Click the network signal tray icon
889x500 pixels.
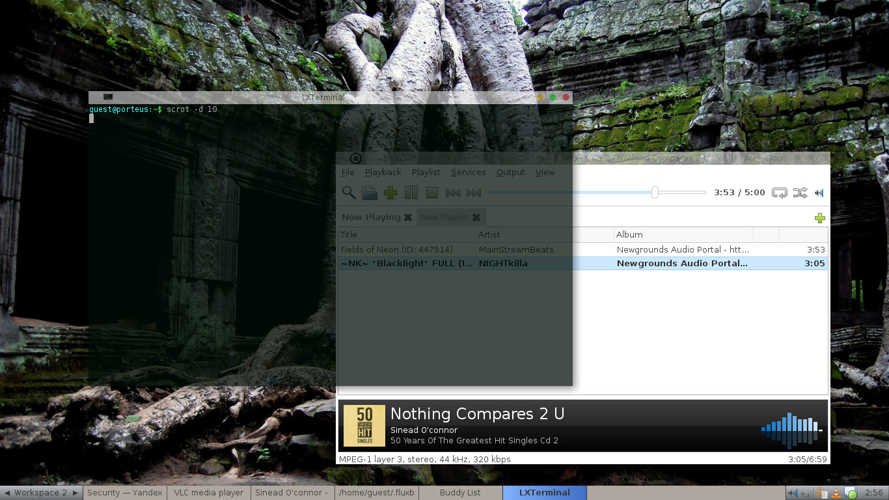[x=808, y=493]
